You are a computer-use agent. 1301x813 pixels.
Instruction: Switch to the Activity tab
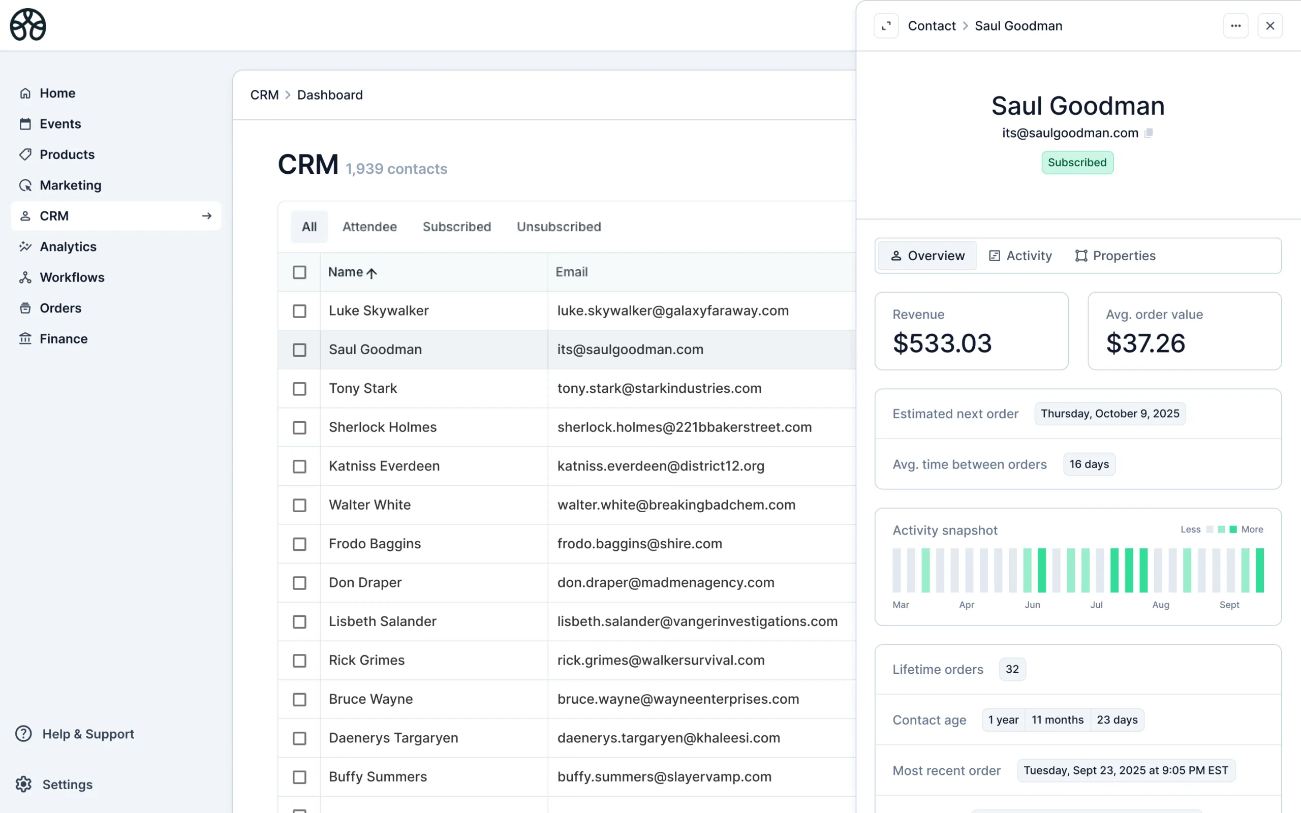click(1020, 256)
